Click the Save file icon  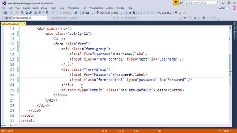(x=26, y=13)
